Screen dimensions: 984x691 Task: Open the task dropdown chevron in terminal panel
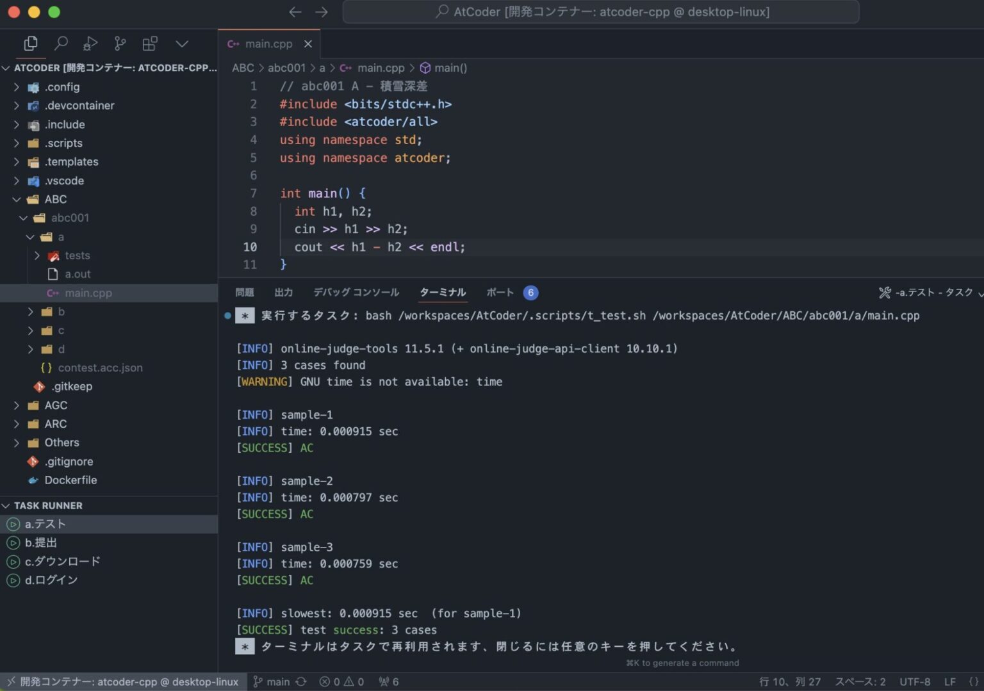coord(980,293)
